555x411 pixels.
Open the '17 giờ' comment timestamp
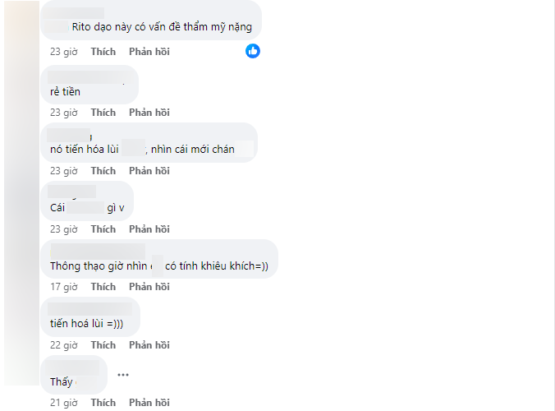click(64, 287)
